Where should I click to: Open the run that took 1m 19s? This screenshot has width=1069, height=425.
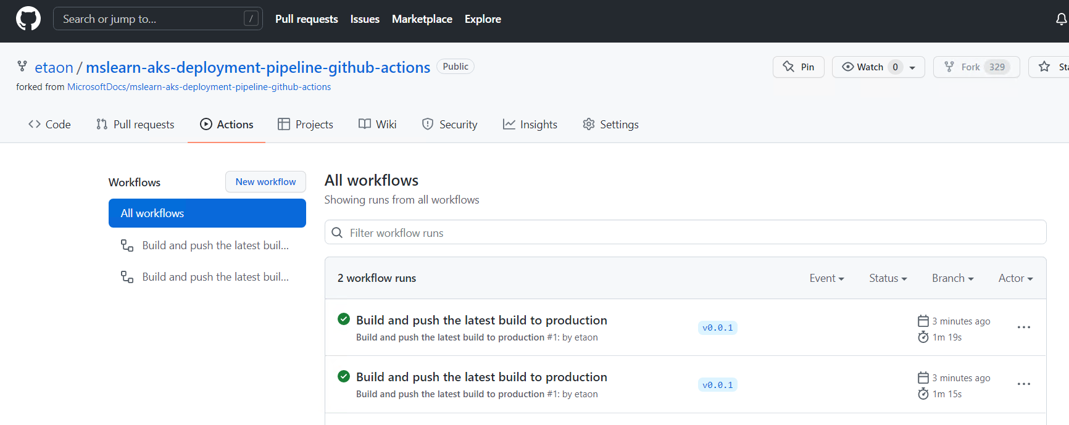coord(481,320)
